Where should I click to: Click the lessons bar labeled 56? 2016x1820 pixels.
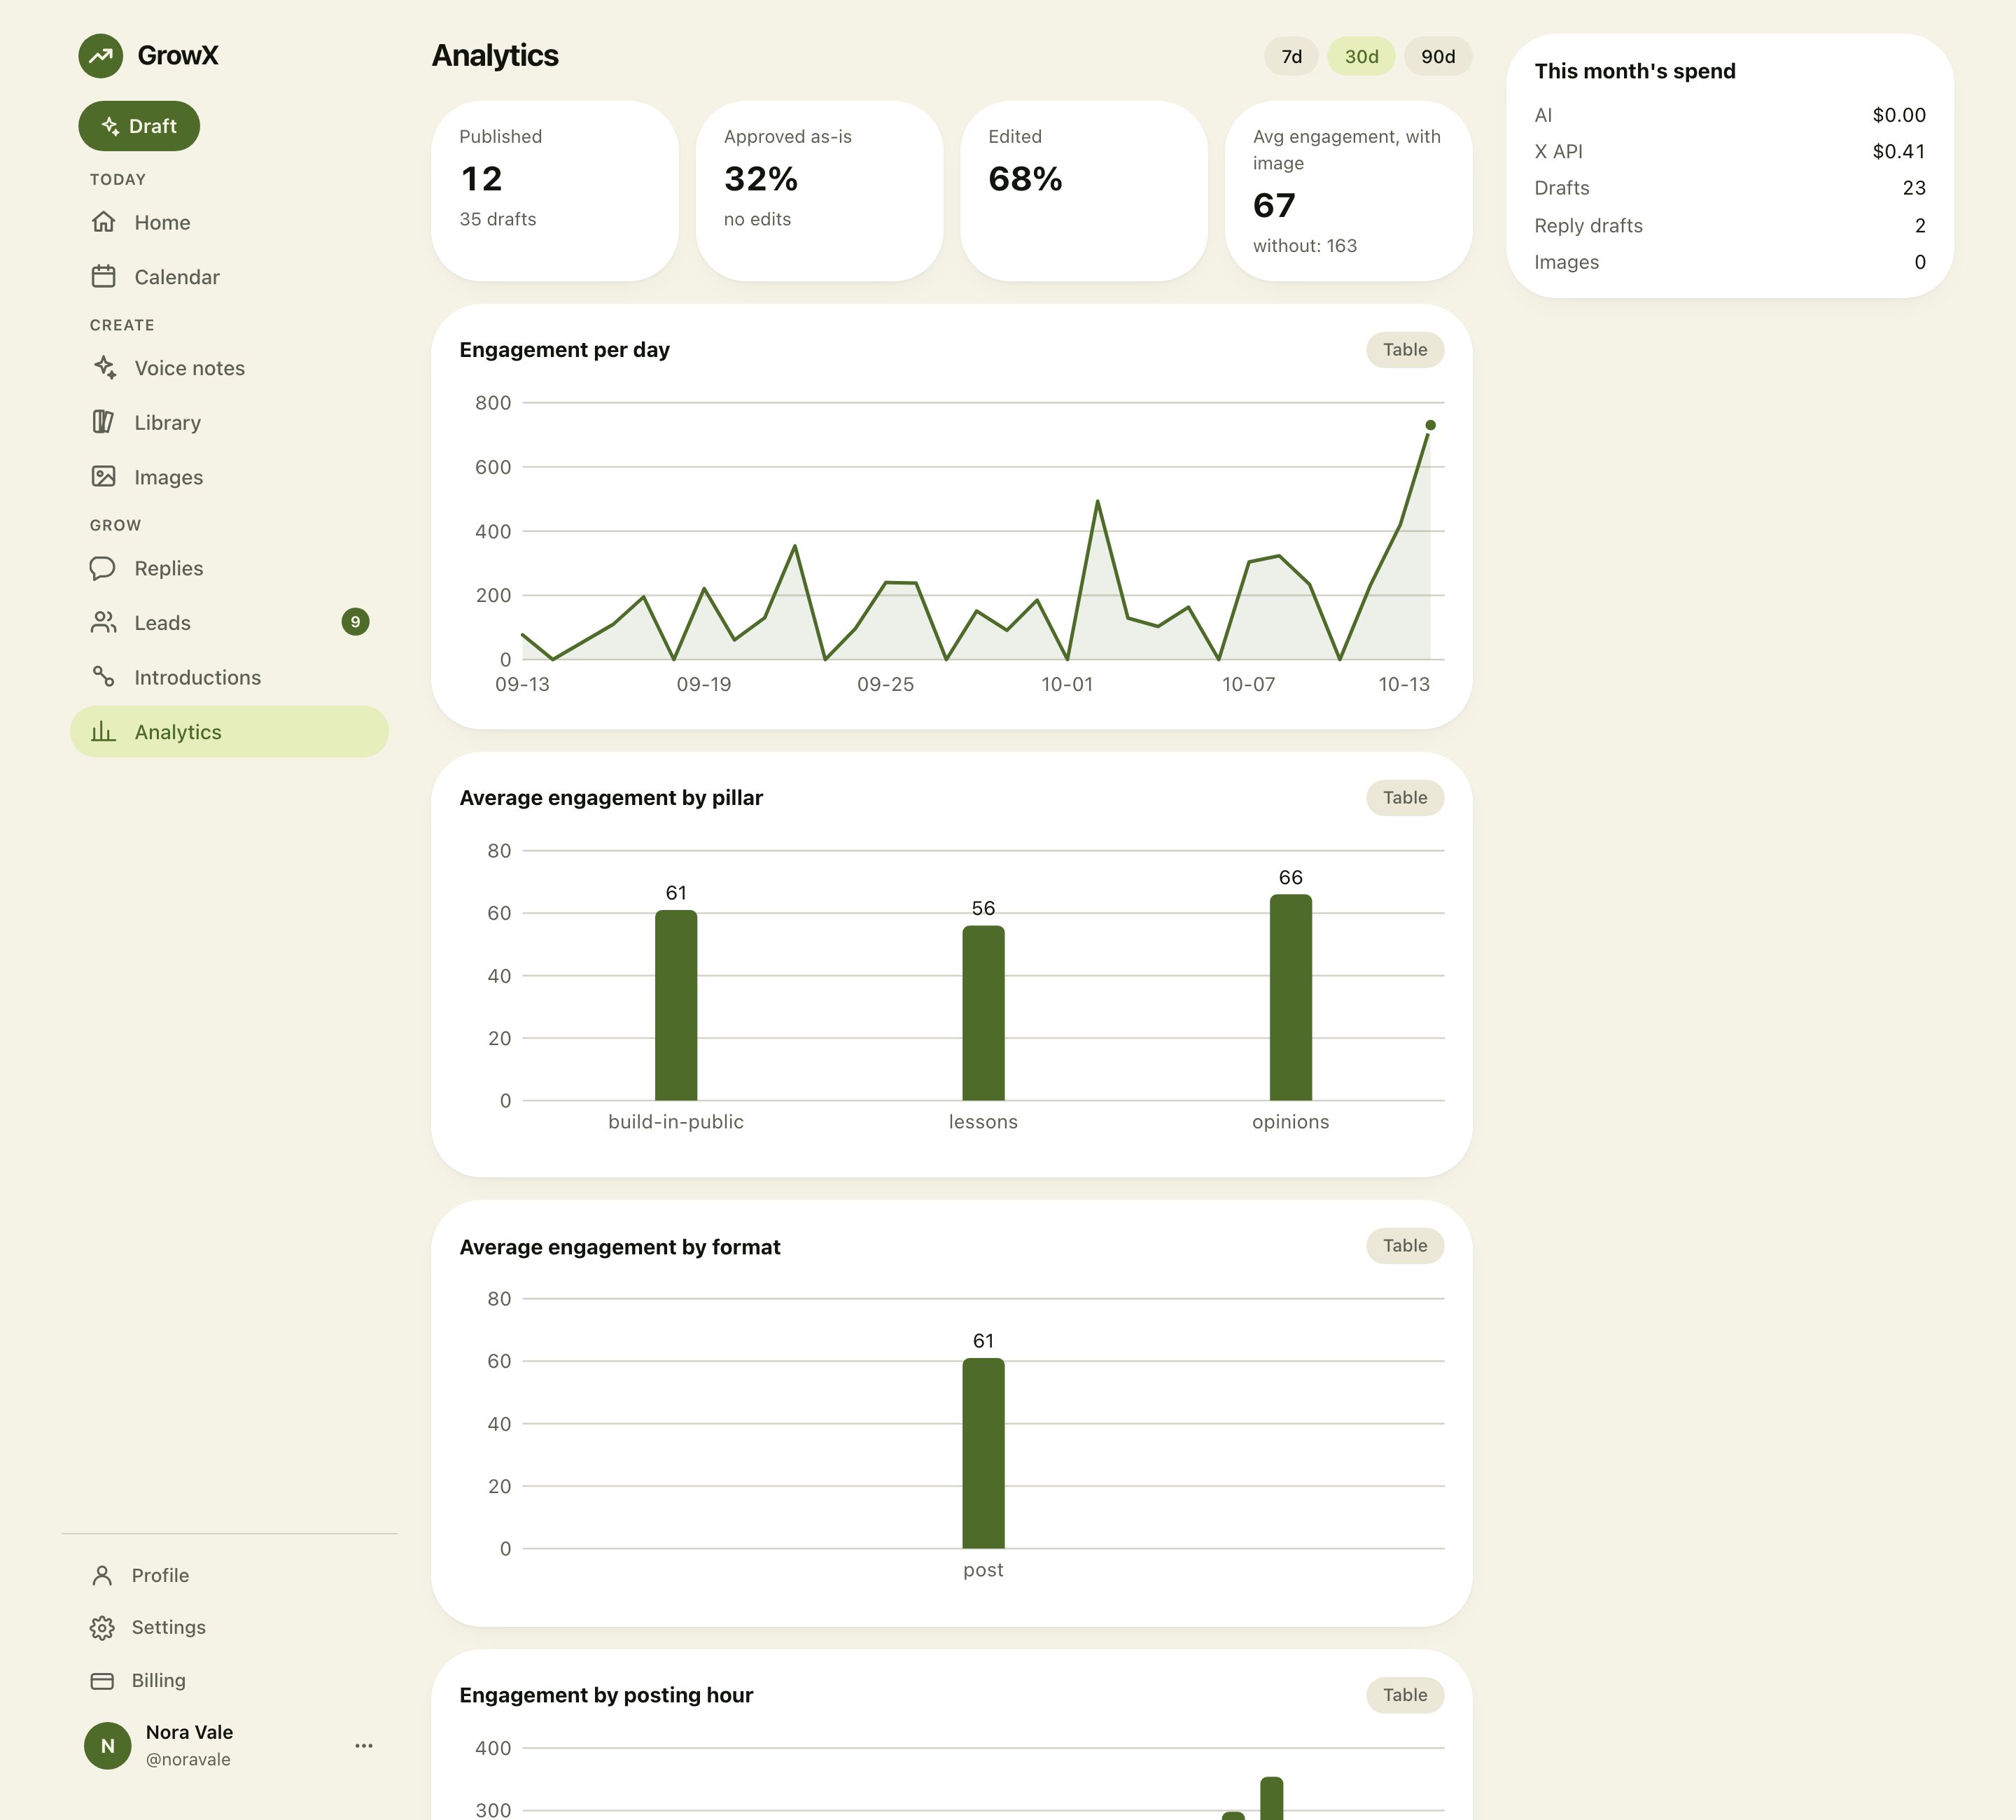point(983,1013)
